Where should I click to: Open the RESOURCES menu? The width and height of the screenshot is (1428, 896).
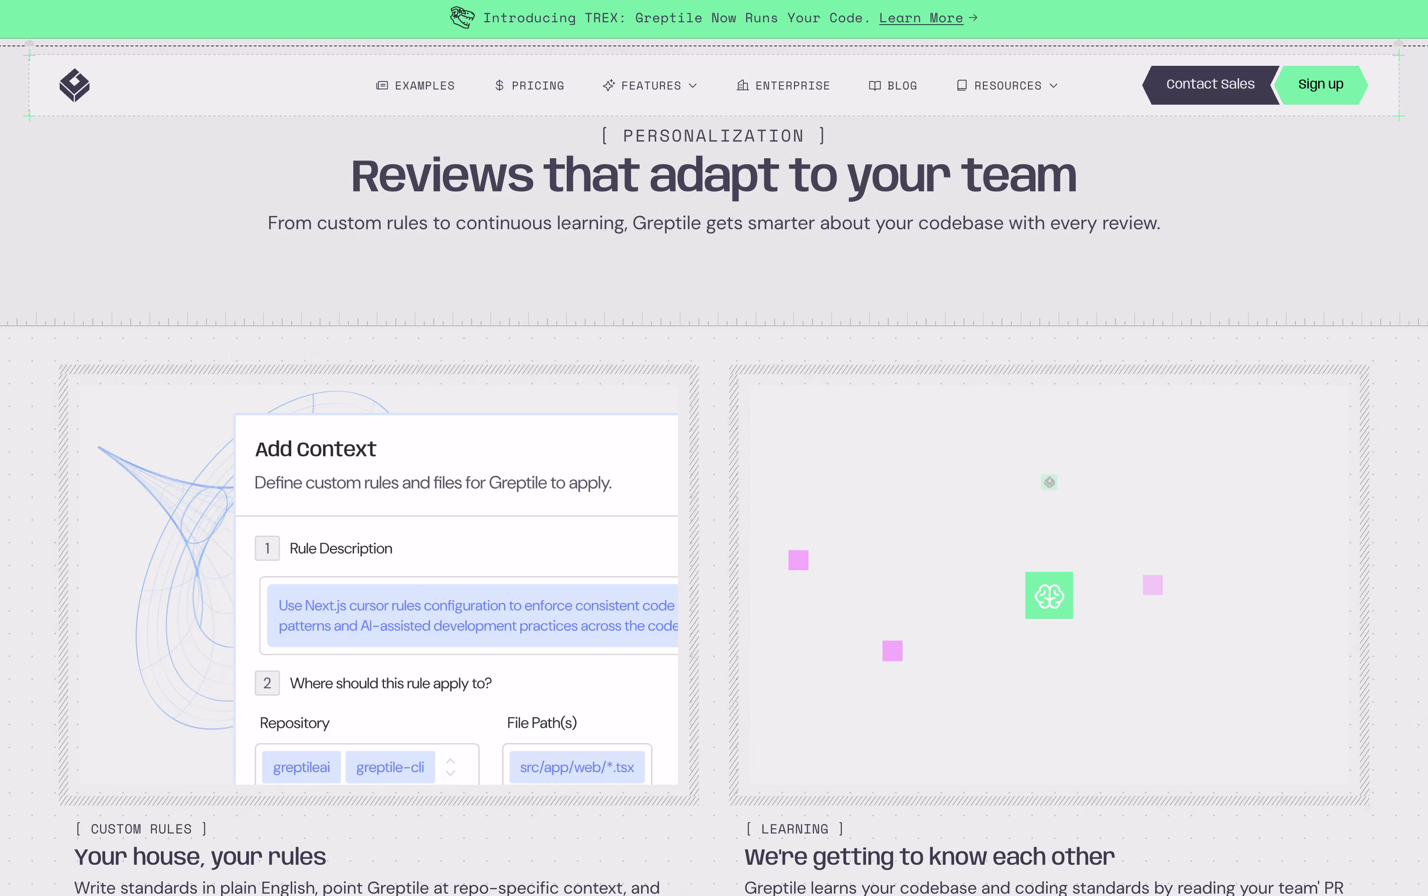click(1008, 86)
